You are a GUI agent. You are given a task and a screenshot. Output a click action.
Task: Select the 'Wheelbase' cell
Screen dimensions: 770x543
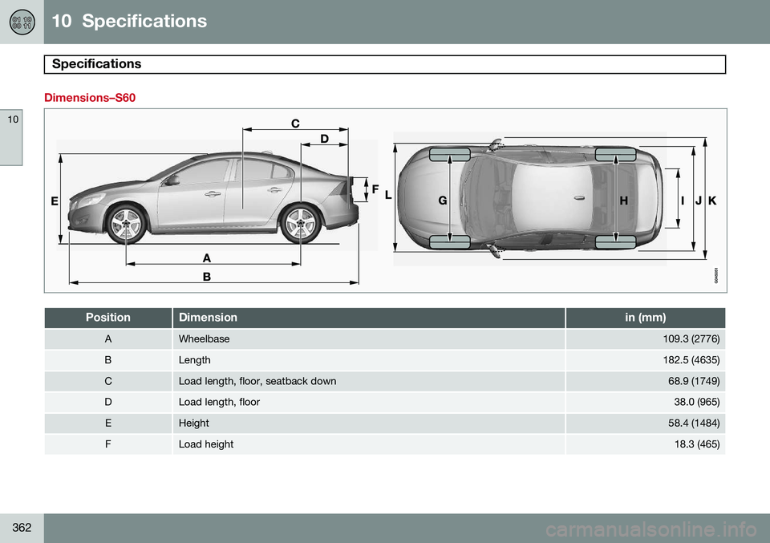click(369, 339)
